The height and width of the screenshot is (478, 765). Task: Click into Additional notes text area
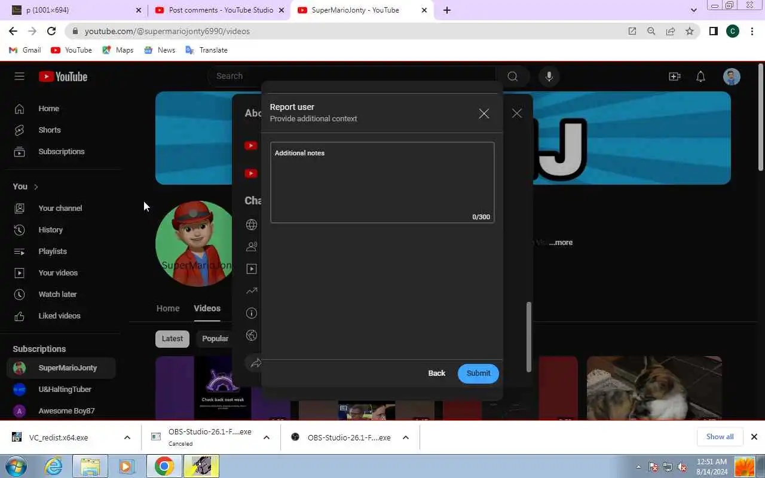coord(382,182)
